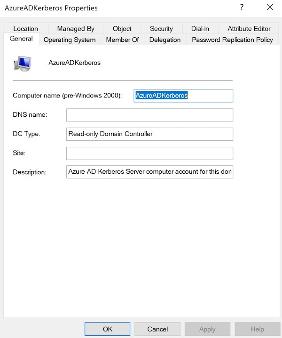
Task: Select the General tab
Action: click(x=21, y=39)
